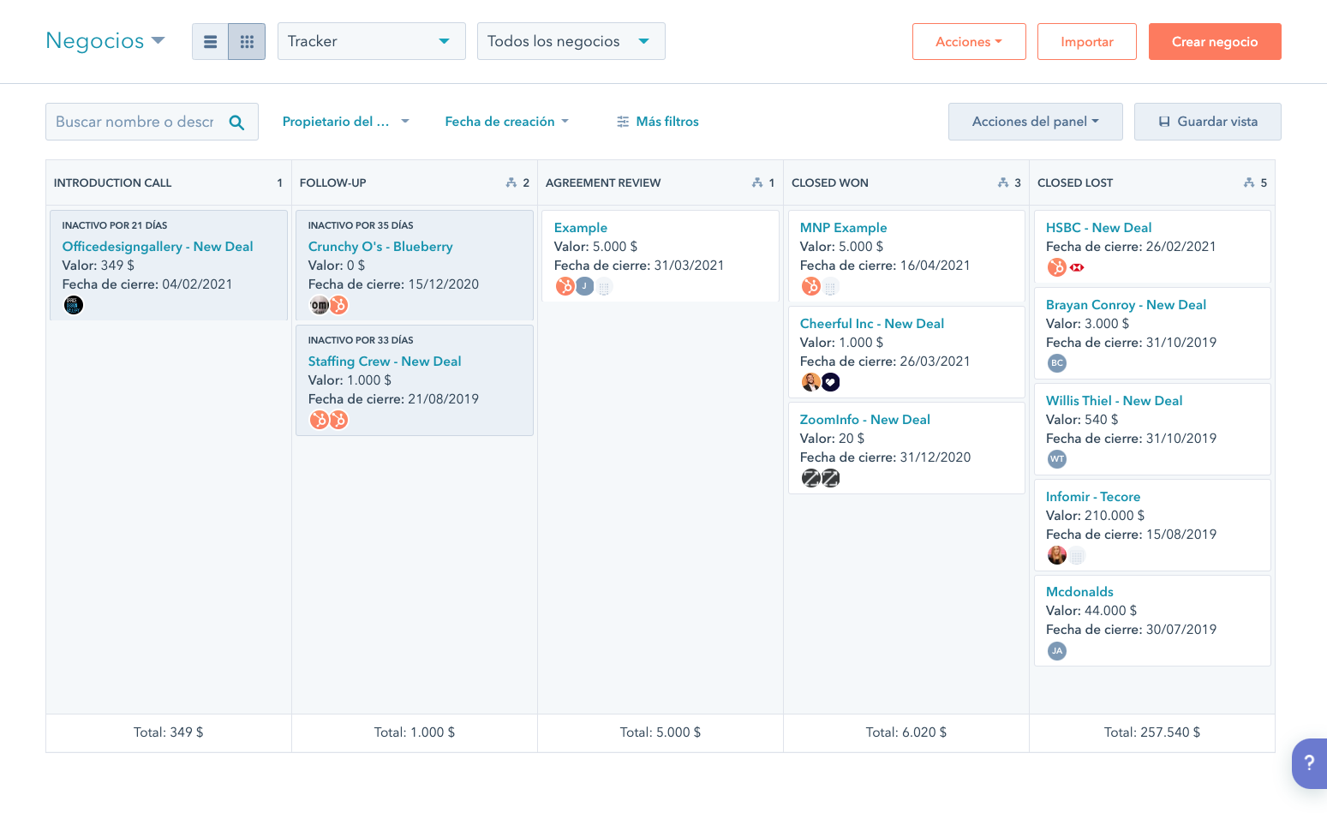Click HSBC logo on HSBC deal card
The width and height of the screenshot is (1327, 819).
pyautogui.click(x=1077, y=267)
